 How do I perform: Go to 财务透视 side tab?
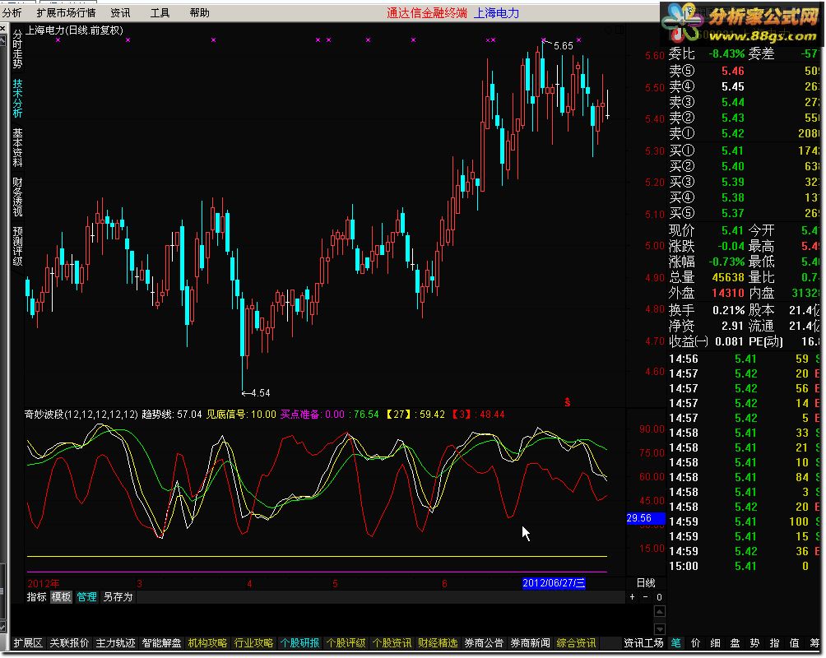17,197
